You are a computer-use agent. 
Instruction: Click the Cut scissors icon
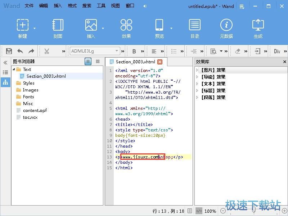click(x=47, y=51)
